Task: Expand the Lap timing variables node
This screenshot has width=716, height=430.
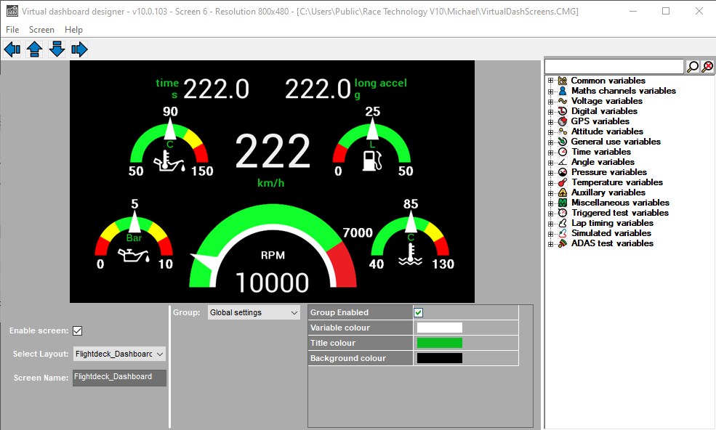Action: coord(551,223)
